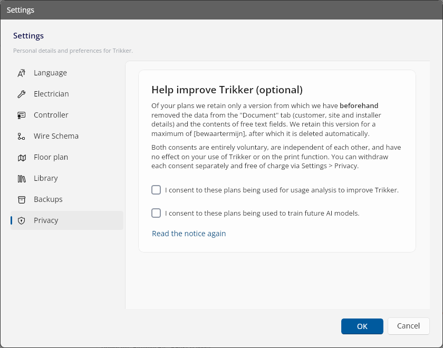Select the Wire Schema menu label

click(x=56, y=136)
